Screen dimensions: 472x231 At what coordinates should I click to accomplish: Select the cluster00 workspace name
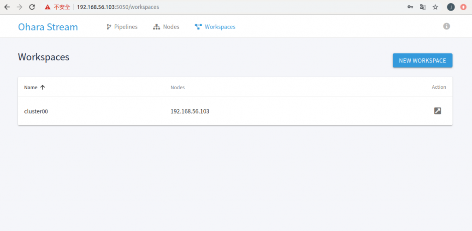pos(36,111)
